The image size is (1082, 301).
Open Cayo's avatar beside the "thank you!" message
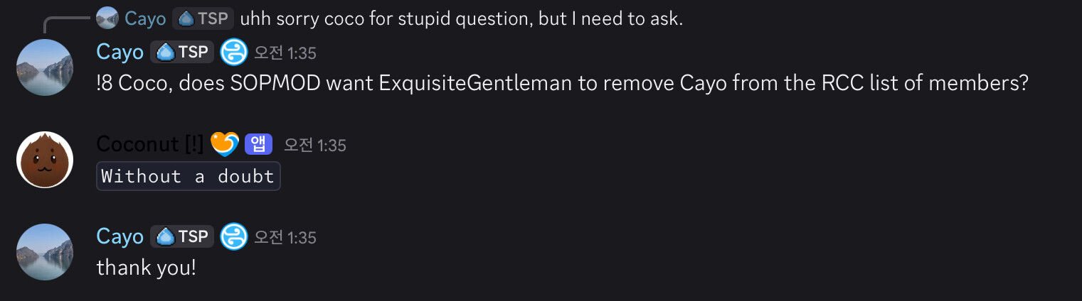(x=45, y=252)
